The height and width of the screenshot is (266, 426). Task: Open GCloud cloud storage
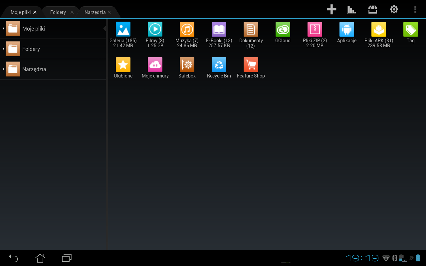click(283, 29)
